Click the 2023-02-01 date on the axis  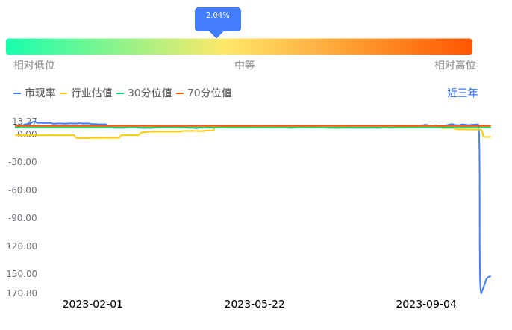(x=92, y=304)
